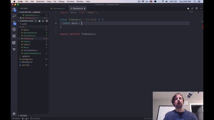Viewport: 214px width, 120px height.
Task: Click the bottom tree-shaped activity bar icon
Action: (x=14, y=49)
